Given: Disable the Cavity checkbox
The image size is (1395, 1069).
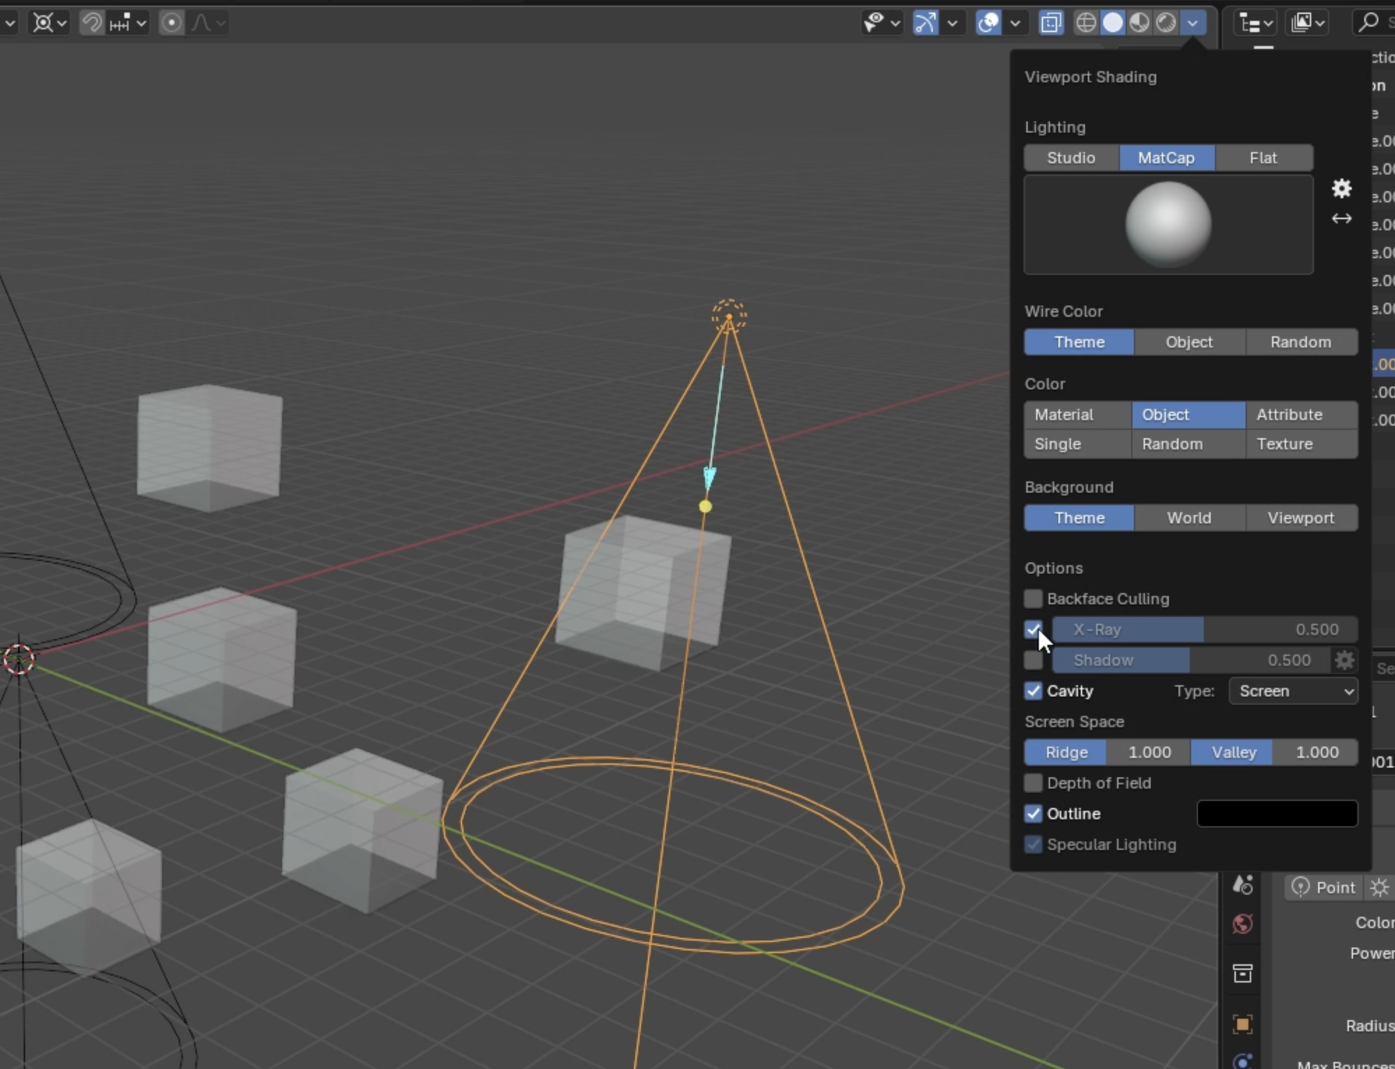Looking at the screenshot, I should 1033,691.
